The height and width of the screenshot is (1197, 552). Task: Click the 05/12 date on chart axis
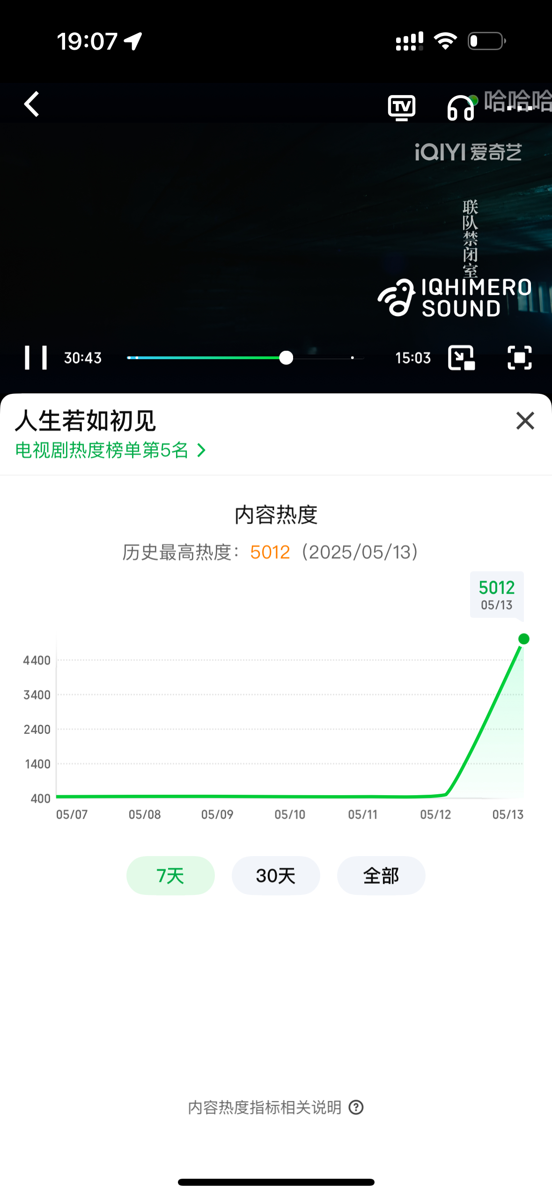tap(435, 814)
